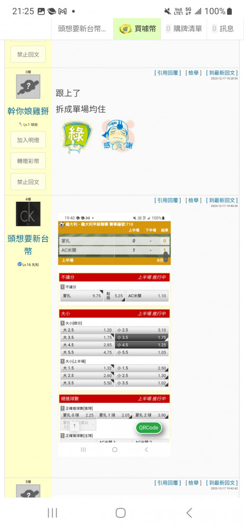This screenshot has width=244, height=528.
Task: Tap the Android back navigation arrow
Action: coord(189,513)
